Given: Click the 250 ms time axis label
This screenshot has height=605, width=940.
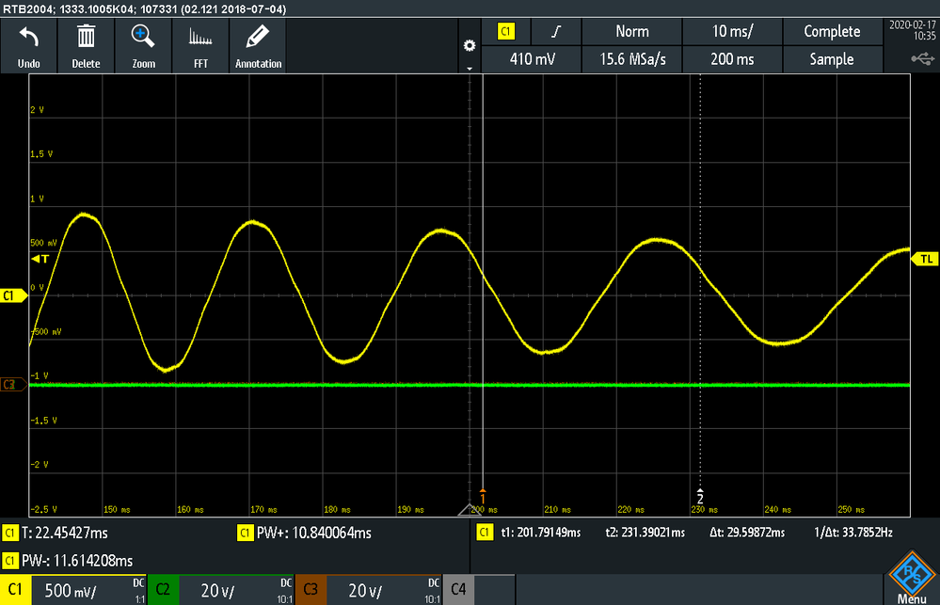Looking at the screenshot, I should [852, 510].
